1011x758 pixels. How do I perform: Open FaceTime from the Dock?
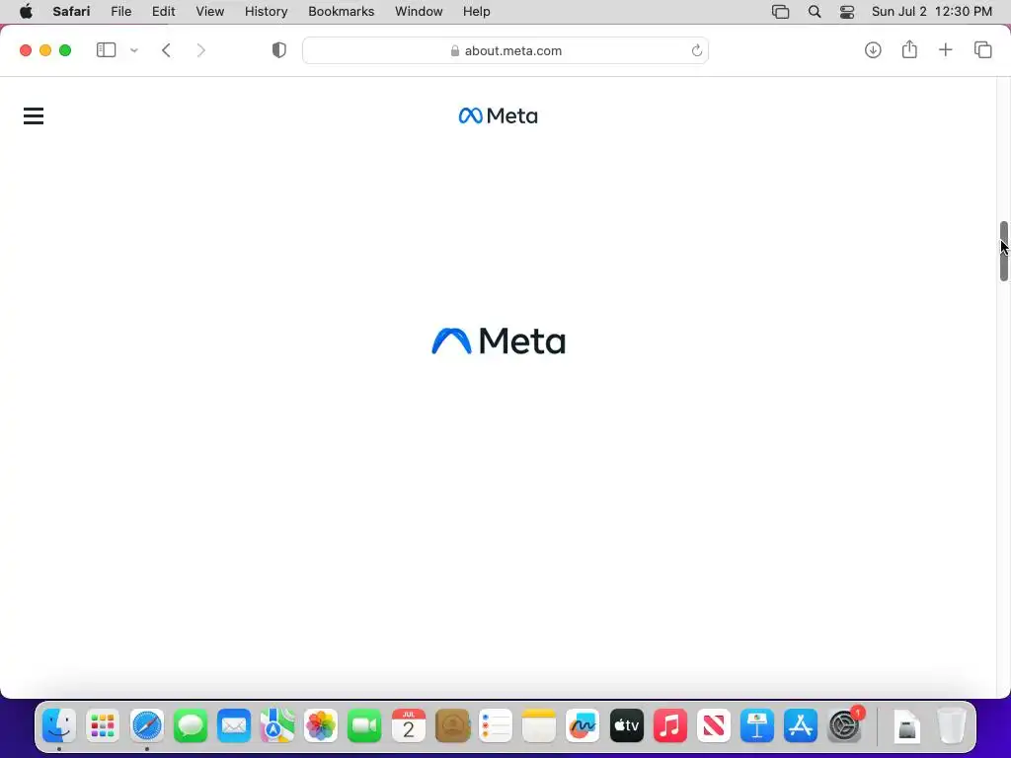click(364, 726)
